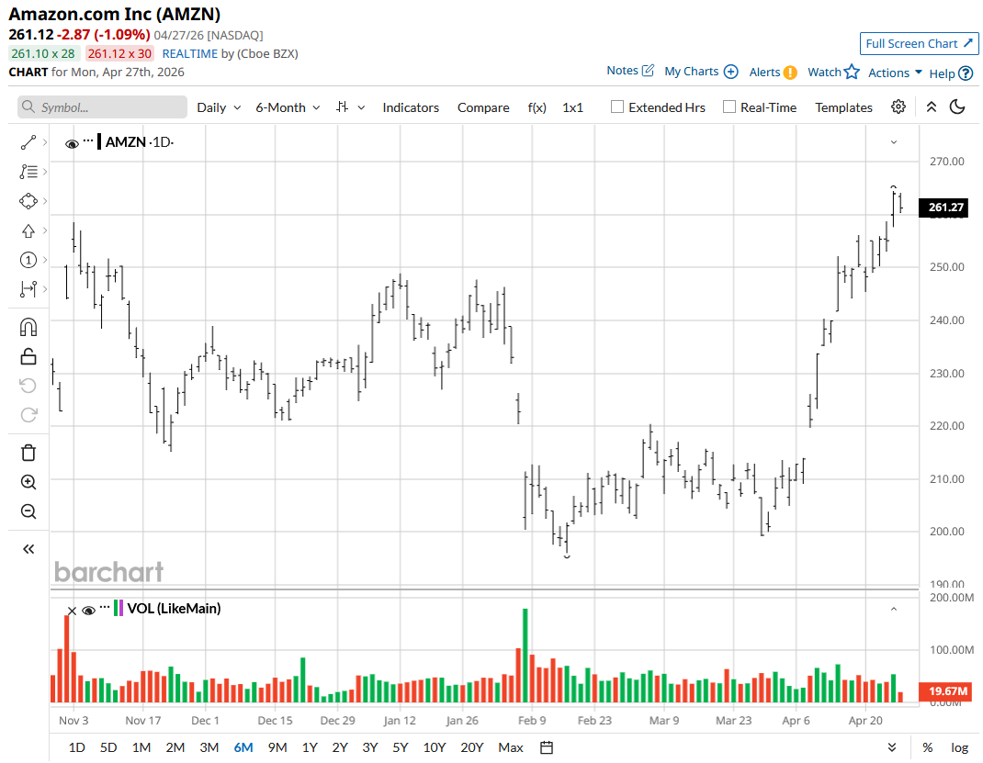Zoom in on the chart

tap(28, 482)
